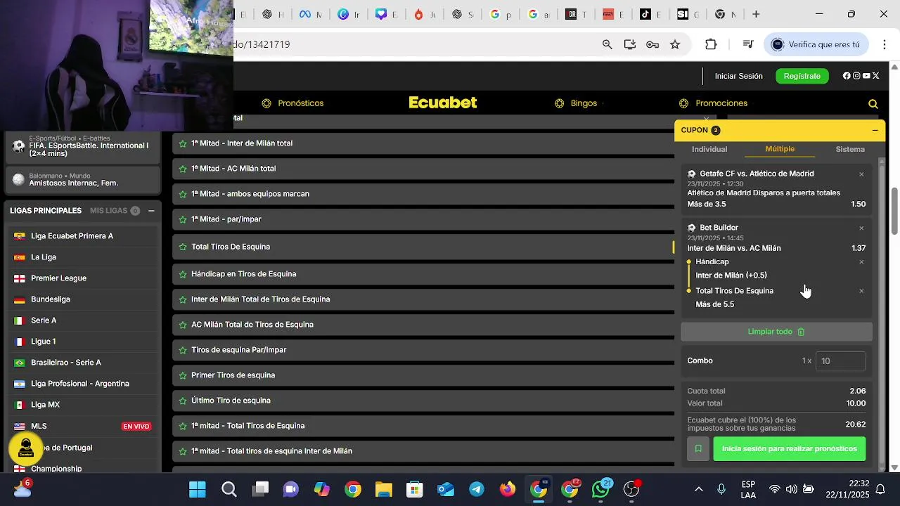
Task: Open the Chrome extensions puzzle icon
Action: 711,44
